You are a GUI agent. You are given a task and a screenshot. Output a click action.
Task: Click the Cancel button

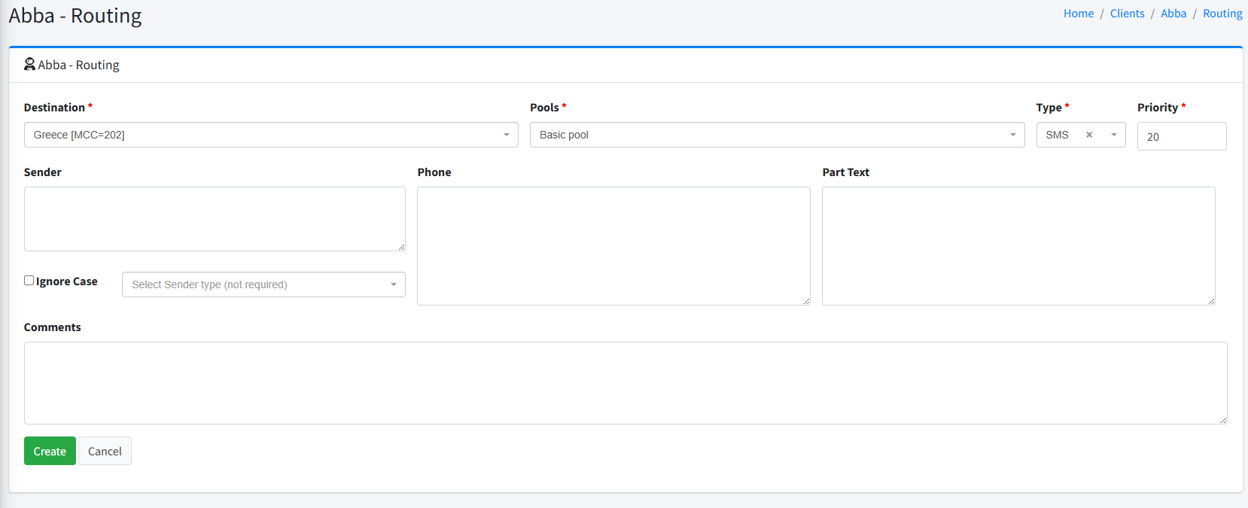point(105,451)
